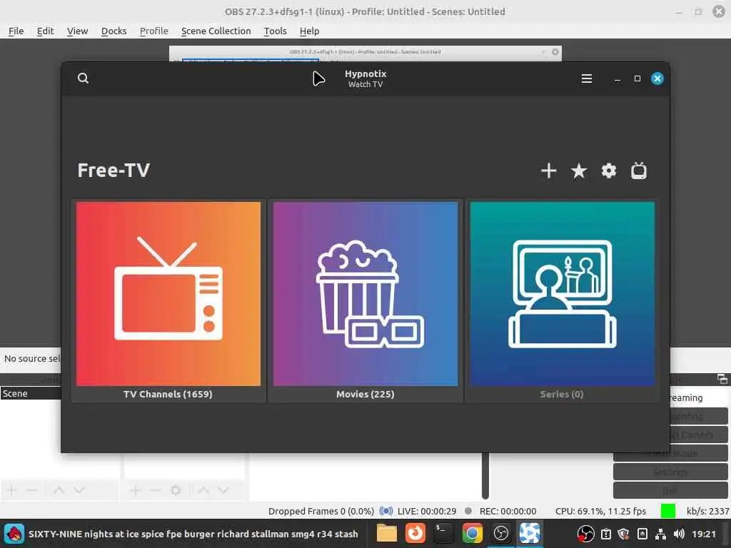The image size is (731, 548).
Task: Select the Scene item in OBS scenes list
Action: 31,393
